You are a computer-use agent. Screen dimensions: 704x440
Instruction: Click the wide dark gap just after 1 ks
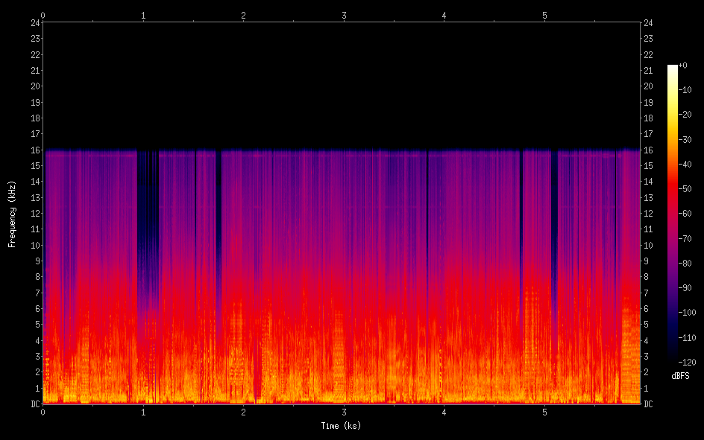click(148, 223)
